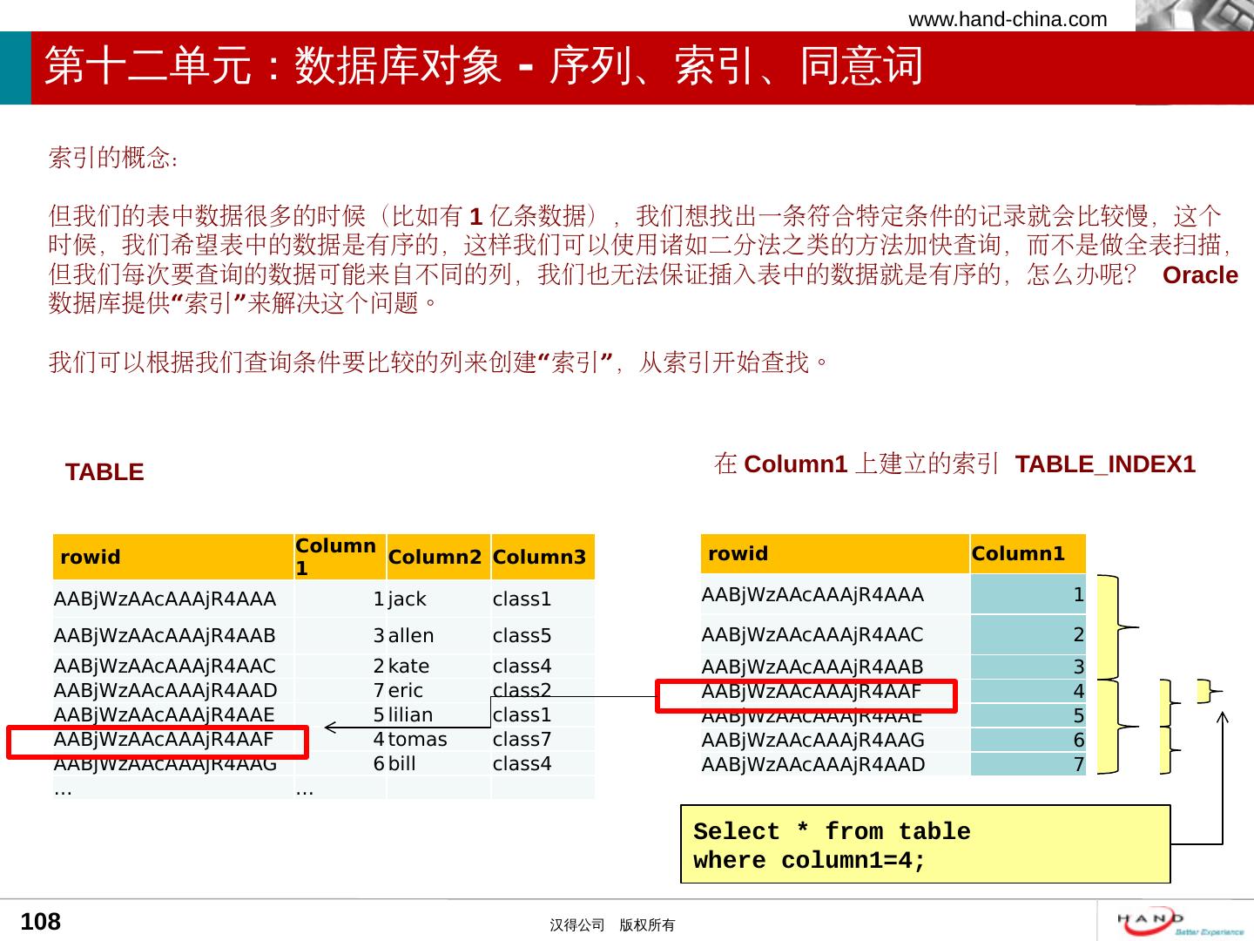Click the red Oracle word in the paragraph
The width and height of the screenshot is (1254, 941).
1200,275
